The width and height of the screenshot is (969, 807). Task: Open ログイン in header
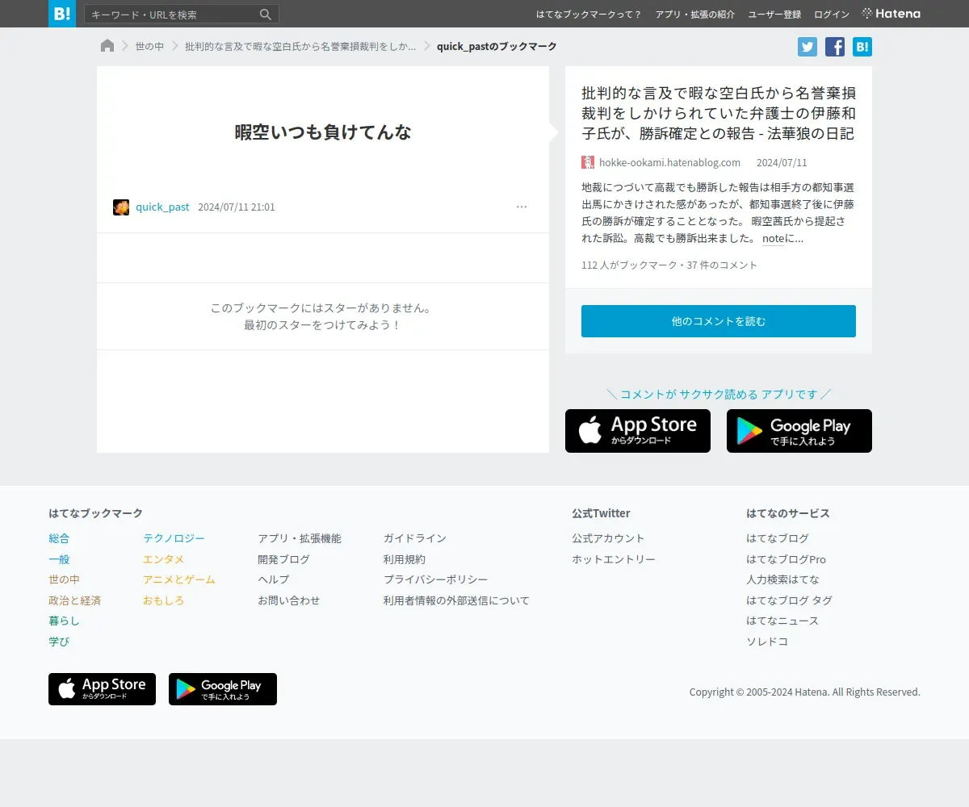tap(832, 15)
